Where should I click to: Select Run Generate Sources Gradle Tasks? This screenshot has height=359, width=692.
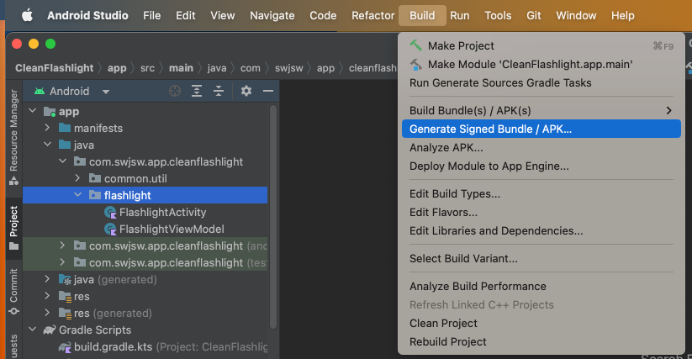pos(541,83)
